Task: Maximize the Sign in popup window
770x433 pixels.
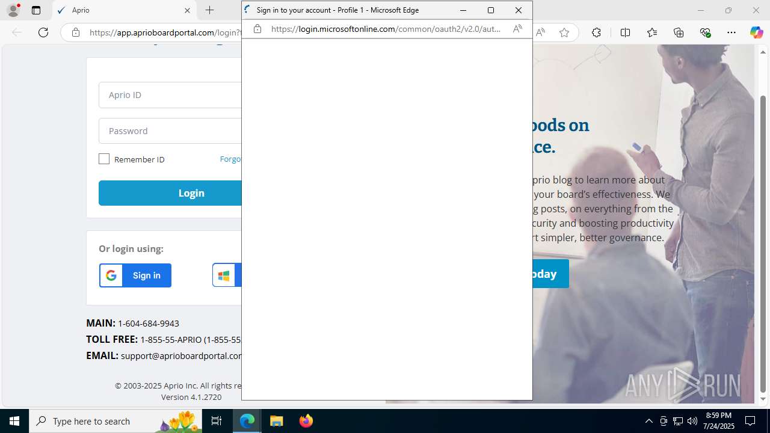Action: [x=491, y=10]
